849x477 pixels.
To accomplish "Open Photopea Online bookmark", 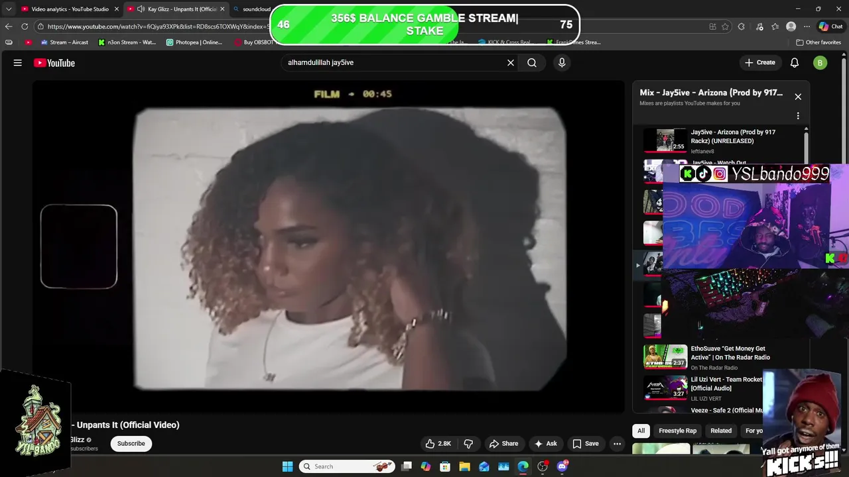I will tap(194, 42).
